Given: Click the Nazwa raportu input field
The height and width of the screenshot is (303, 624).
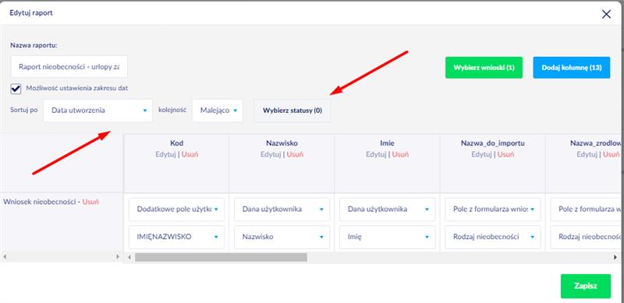Looking at the screenshot, I should (x=69, y=67).
